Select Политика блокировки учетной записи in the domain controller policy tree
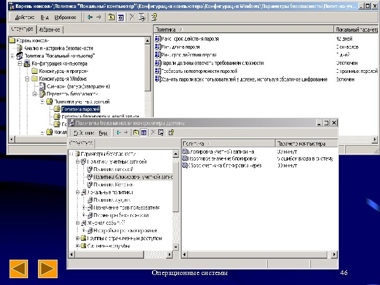The height and width of the screenshot is (285, 380). pos(133,177)
